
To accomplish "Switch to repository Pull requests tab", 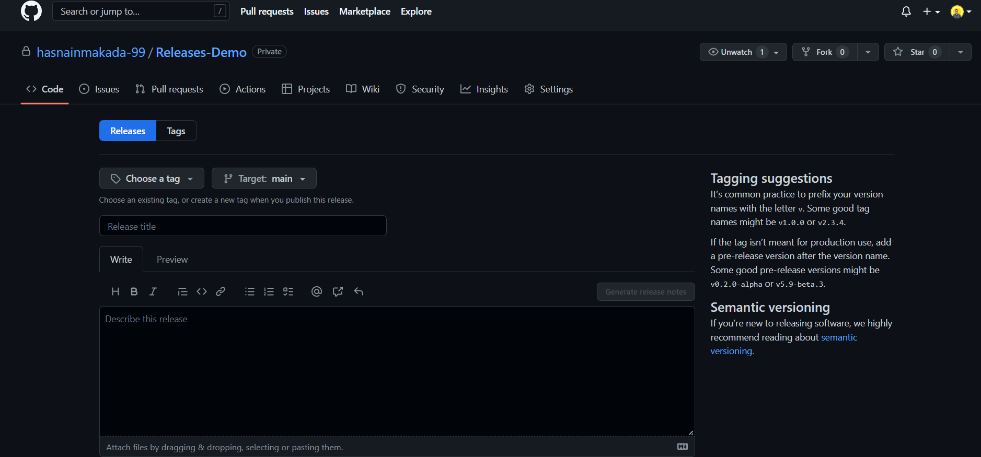I will tap(169, 89).
